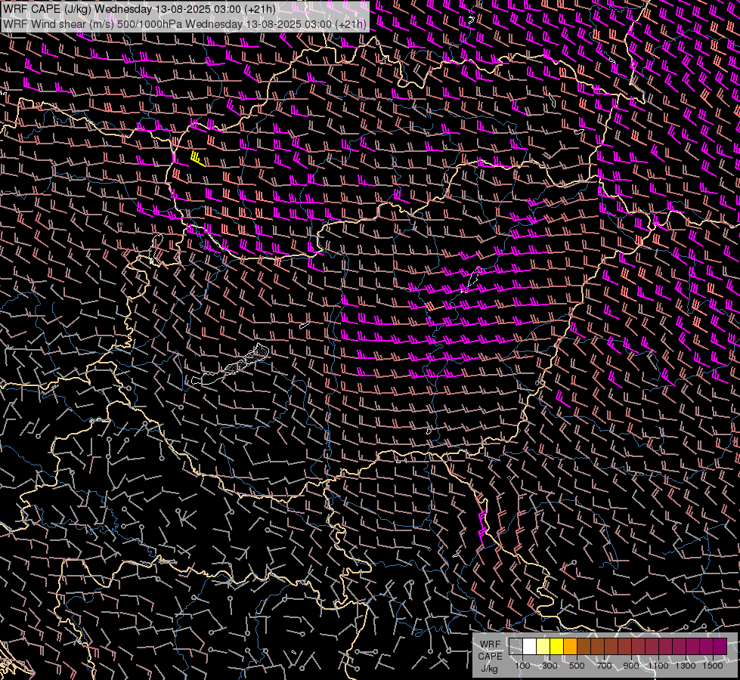740x680 pixels.
Task: Click the legend value 300
Action: click(x=550, y=666)
